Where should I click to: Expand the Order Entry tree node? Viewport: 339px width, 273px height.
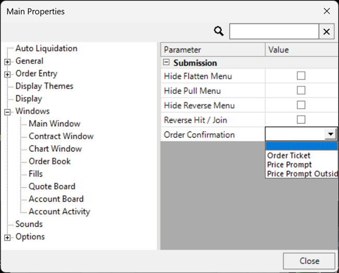pos(7,74)
